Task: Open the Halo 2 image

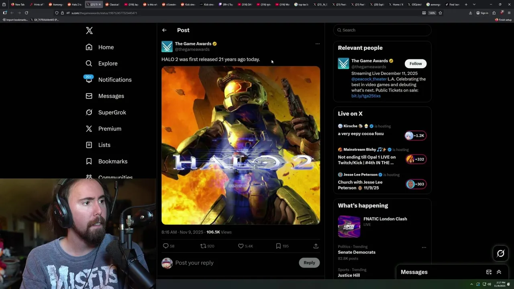Action: [241, 145]
